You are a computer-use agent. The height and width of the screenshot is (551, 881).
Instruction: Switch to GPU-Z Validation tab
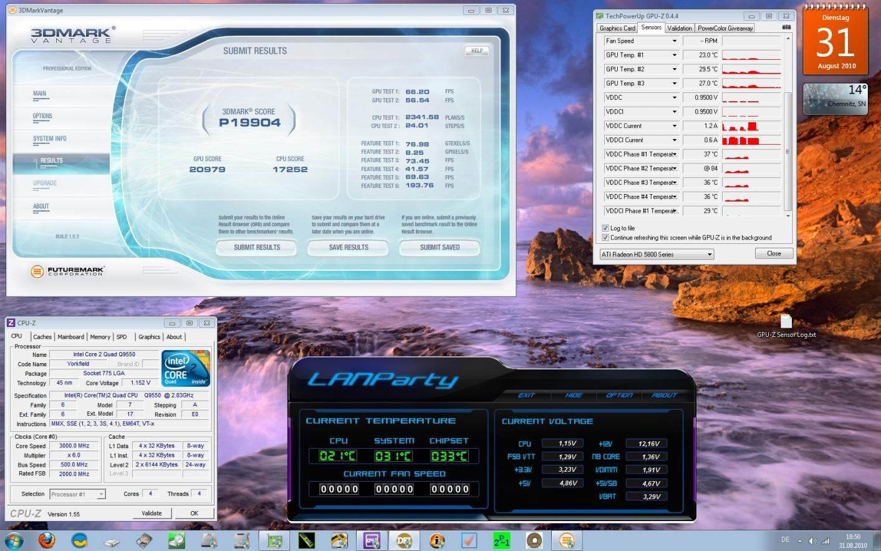pos(679,28)
